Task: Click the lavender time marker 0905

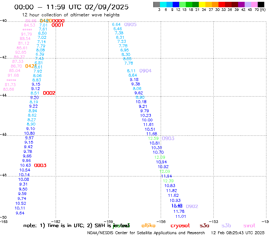Action: pyautogui.click(x=130, y=25)
